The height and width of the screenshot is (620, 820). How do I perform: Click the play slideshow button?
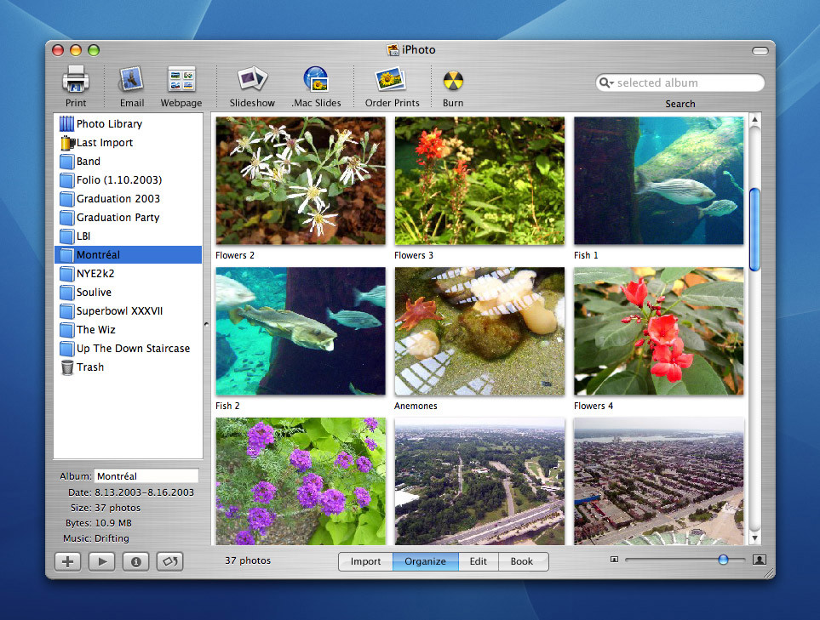(102, 561)
